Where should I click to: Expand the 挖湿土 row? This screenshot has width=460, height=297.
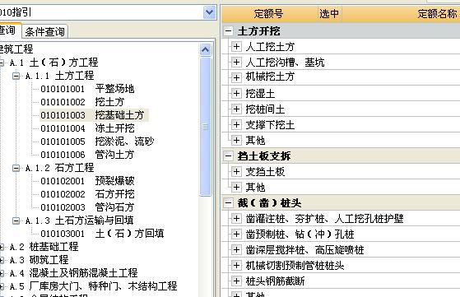point(236,94)
